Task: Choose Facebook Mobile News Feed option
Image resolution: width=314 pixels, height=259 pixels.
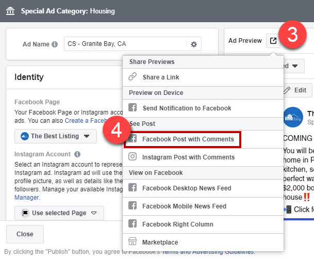Action: click(x=184, y=206)
